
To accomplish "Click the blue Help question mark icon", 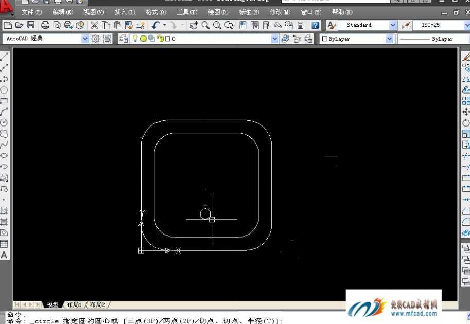I will point(315,25).
